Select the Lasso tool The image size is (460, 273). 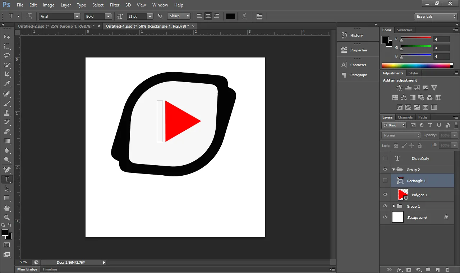7,56
